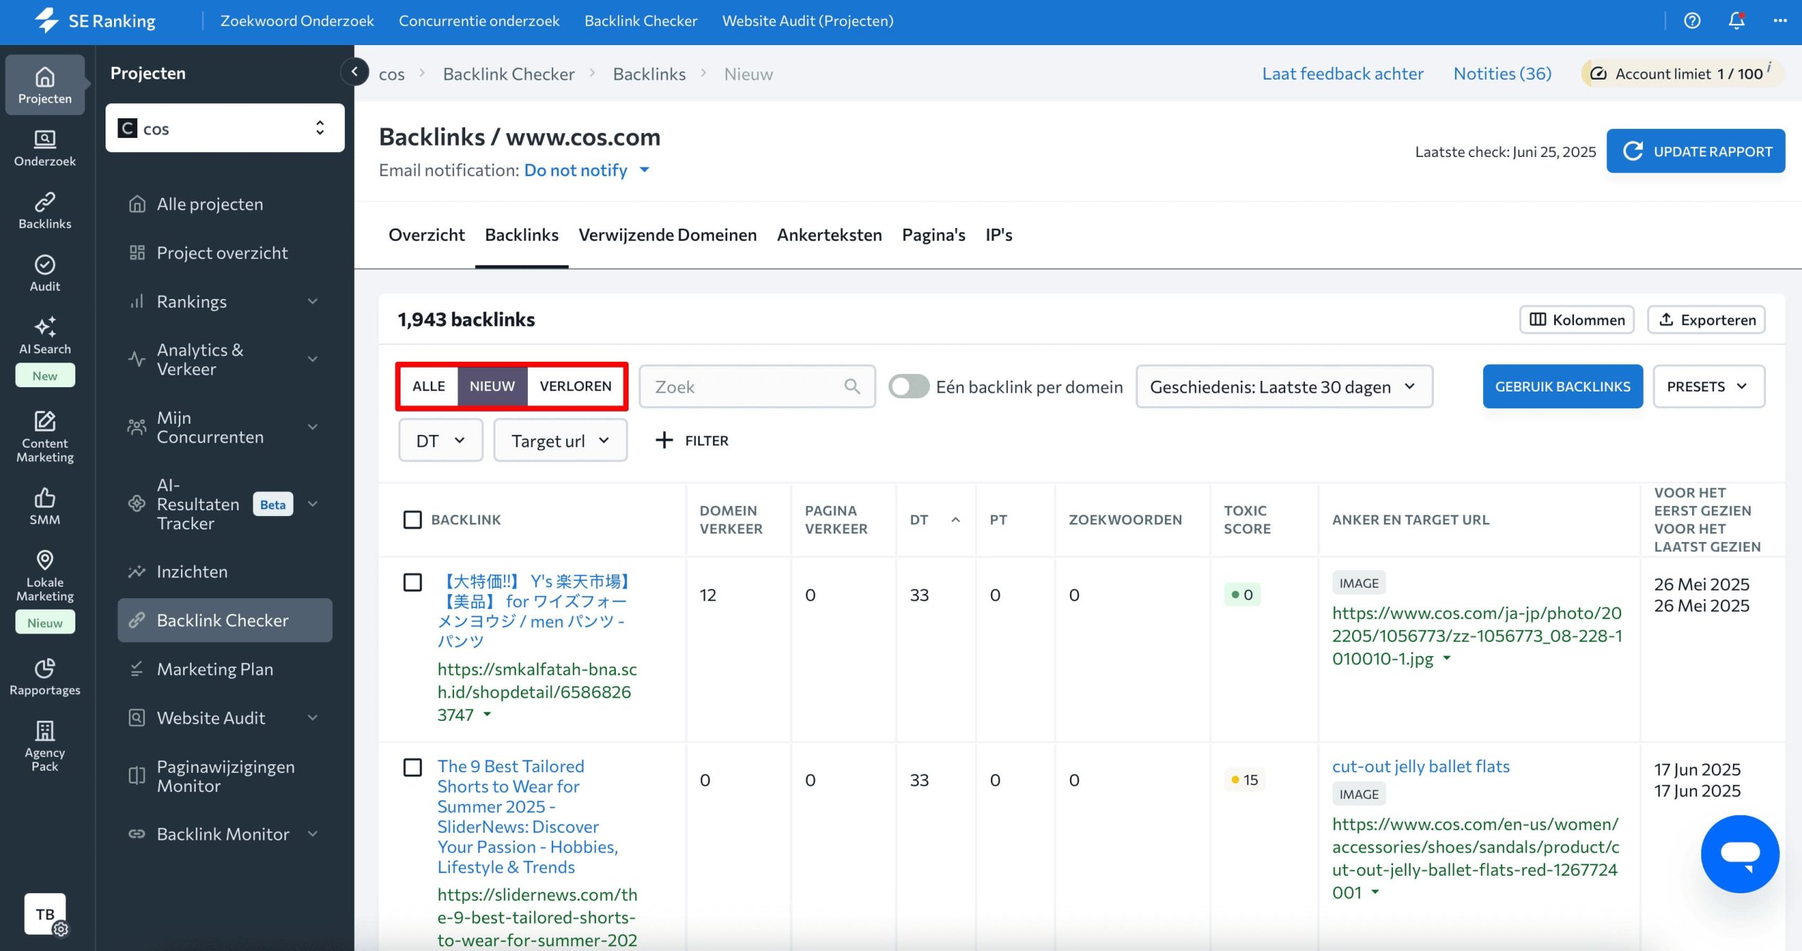
Task: Open the Lokale Marketing pin icon
Action: point(45,575)
